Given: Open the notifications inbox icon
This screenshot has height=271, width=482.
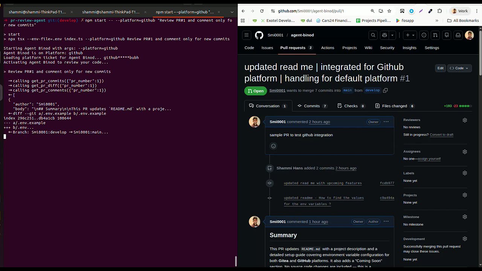Looking at the screenshot, I should (458, 35).
